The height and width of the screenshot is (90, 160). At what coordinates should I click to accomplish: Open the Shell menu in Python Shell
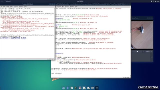pos(8,7)
